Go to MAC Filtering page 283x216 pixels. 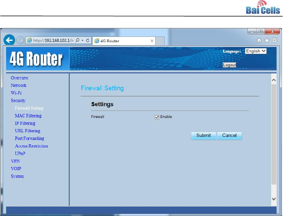[28, 116]
